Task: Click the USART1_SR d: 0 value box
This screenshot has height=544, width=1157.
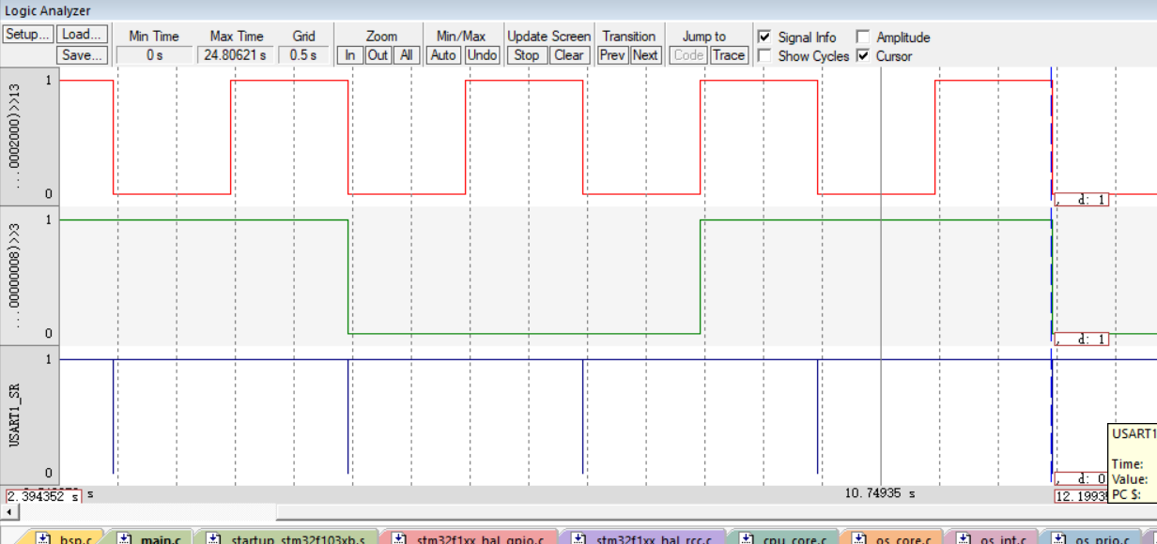Action: coord(1082,478)
